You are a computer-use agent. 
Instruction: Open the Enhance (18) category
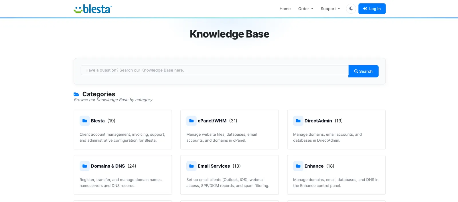point(319,166)
